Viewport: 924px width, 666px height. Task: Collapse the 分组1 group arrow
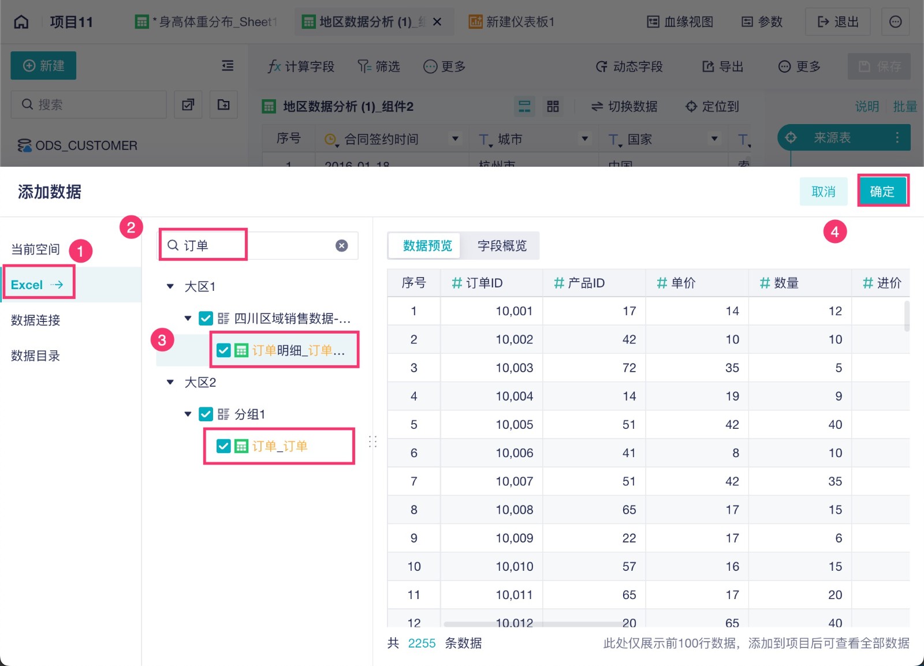pyautogui.click(x=188, y=414)
